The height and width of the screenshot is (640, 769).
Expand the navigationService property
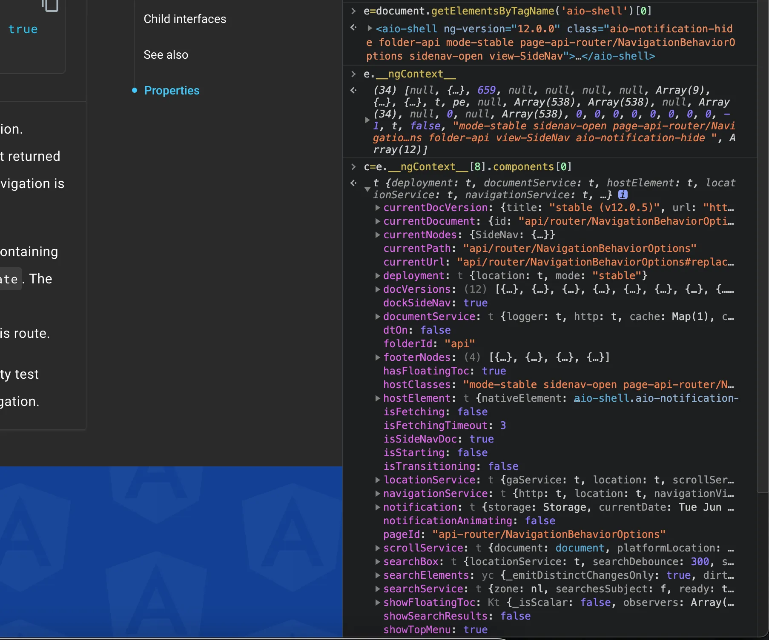pos(377,494)
